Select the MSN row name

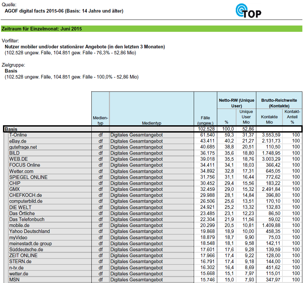coord(14,280)
